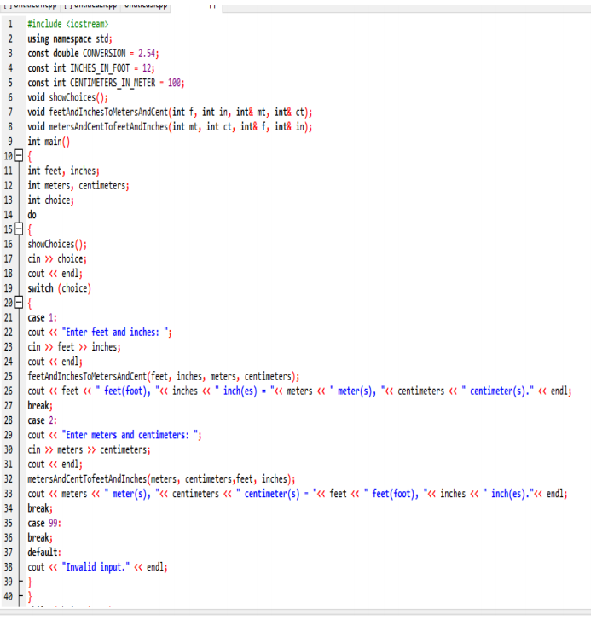Click the 'int choice;' declaration
This screenshot has height=620, width=608.
coord(50,200)
